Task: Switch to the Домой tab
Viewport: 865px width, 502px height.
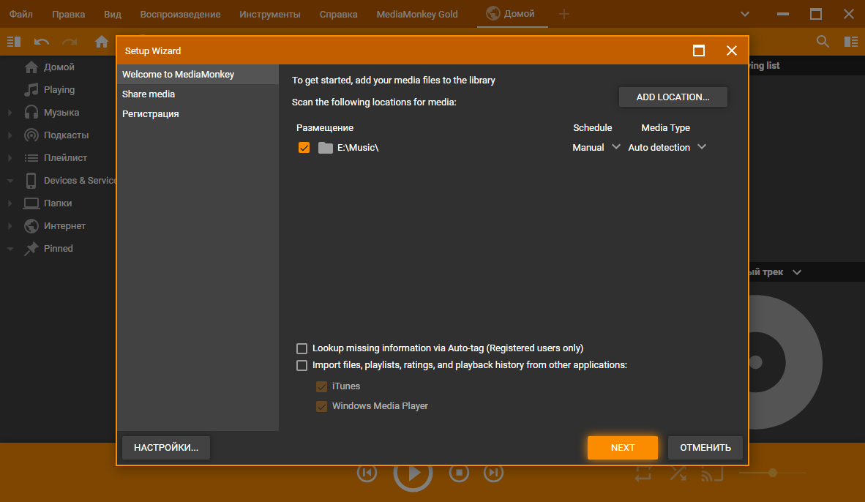Action: click(512, 14)
